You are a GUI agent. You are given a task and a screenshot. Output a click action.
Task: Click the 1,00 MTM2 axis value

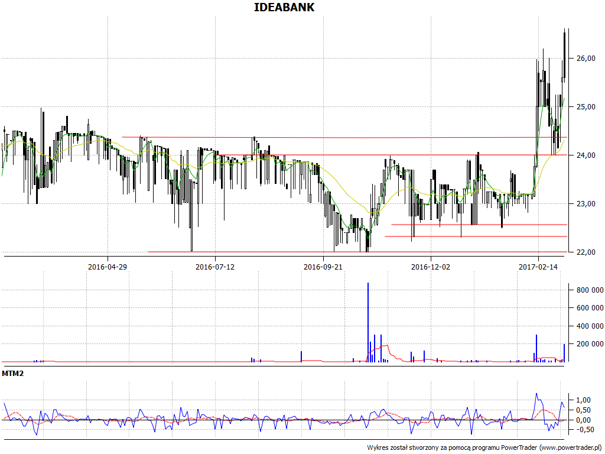click(x=583, y=400)
